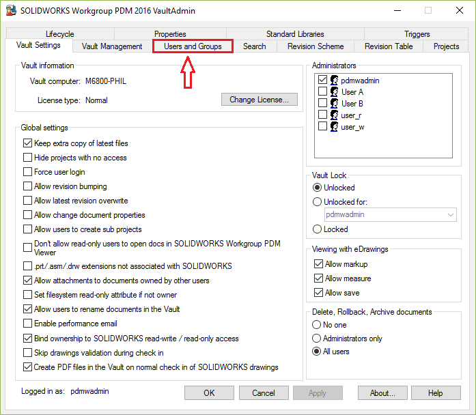Enable Allow change document properties
Viewport: 476px width, 415px height.
[x=27, y=215]
